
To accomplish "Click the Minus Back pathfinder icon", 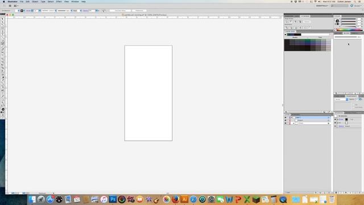I will pyautogui.click(x=309, y=27).
